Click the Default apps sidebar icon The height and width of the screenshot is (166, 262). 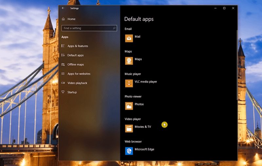pos(63,55)
